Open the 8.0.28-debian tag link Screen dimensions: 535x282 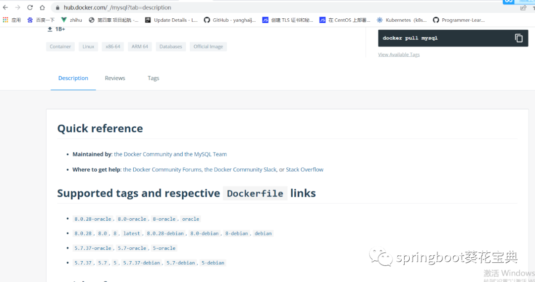(165, 234)
